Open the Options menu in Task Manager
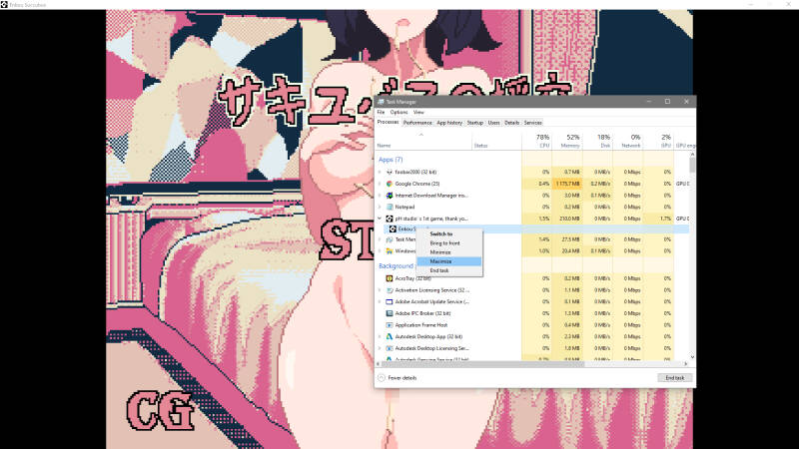The height and width of the screenshot is (449, 799). click(399, 112)
